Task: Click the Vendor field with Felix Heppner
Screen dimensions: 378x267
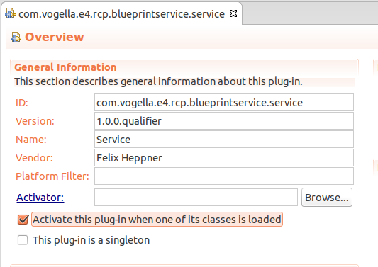Action: [x=224, y=158]
